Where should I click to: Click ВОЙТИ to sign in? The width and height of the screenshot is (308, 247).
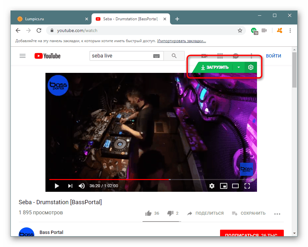pyautogui.click(x=273, y=56)
